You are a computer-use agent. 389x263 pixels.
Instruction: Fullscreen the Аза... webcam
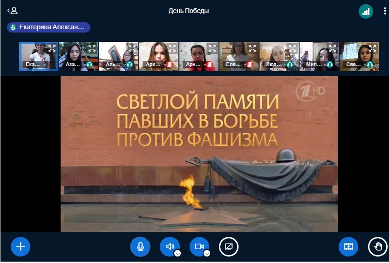(x=92, y=48)
